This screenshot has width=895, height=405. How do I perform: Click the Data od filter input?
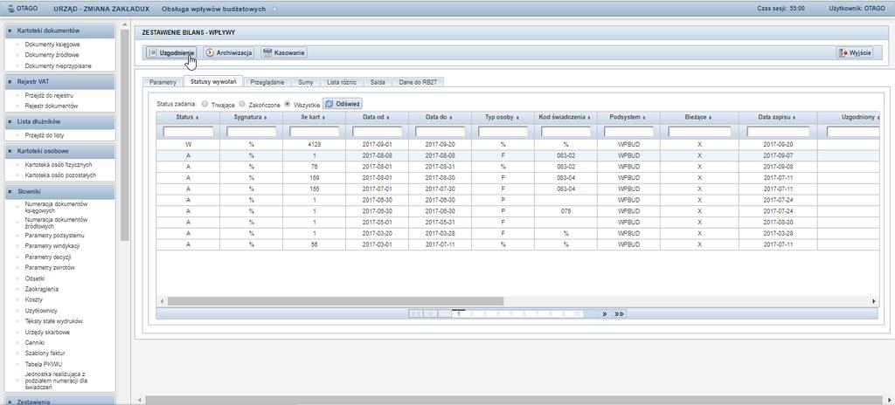(377, 132)
